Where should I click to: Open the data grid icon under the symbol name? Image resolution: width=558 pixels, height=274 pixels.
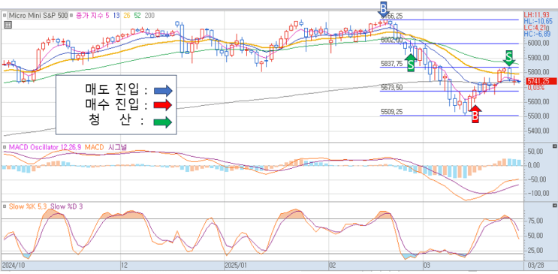click(8, 25)
